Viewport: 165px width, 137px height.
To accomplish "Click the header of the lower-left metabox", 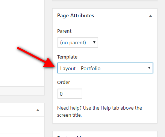I will pyautogui.click(x=22, y=110).
